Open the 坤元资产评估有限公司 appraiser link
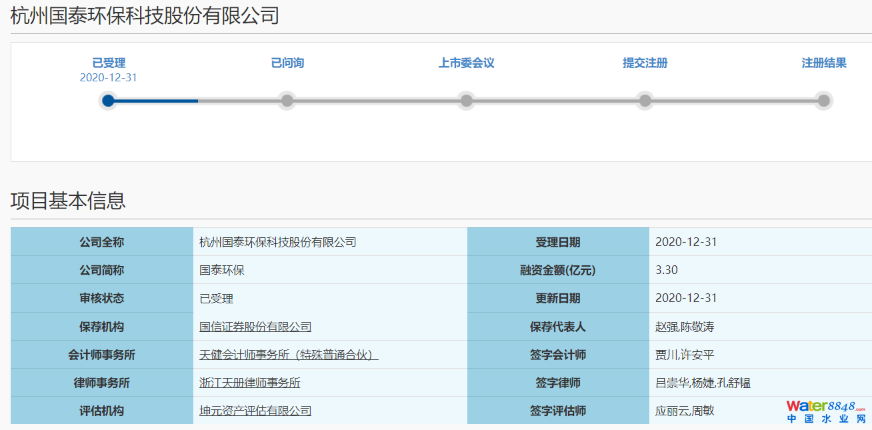Screen dimensions: 872x430 255,411
